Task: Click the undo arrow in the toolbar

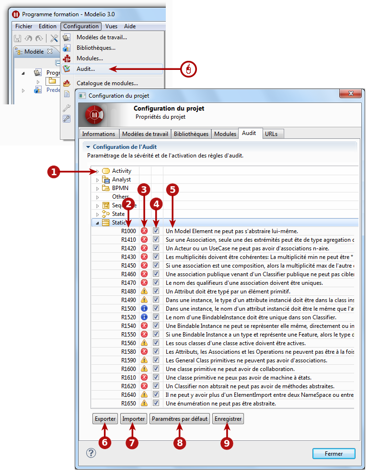Action: click(x=28, y=38)
